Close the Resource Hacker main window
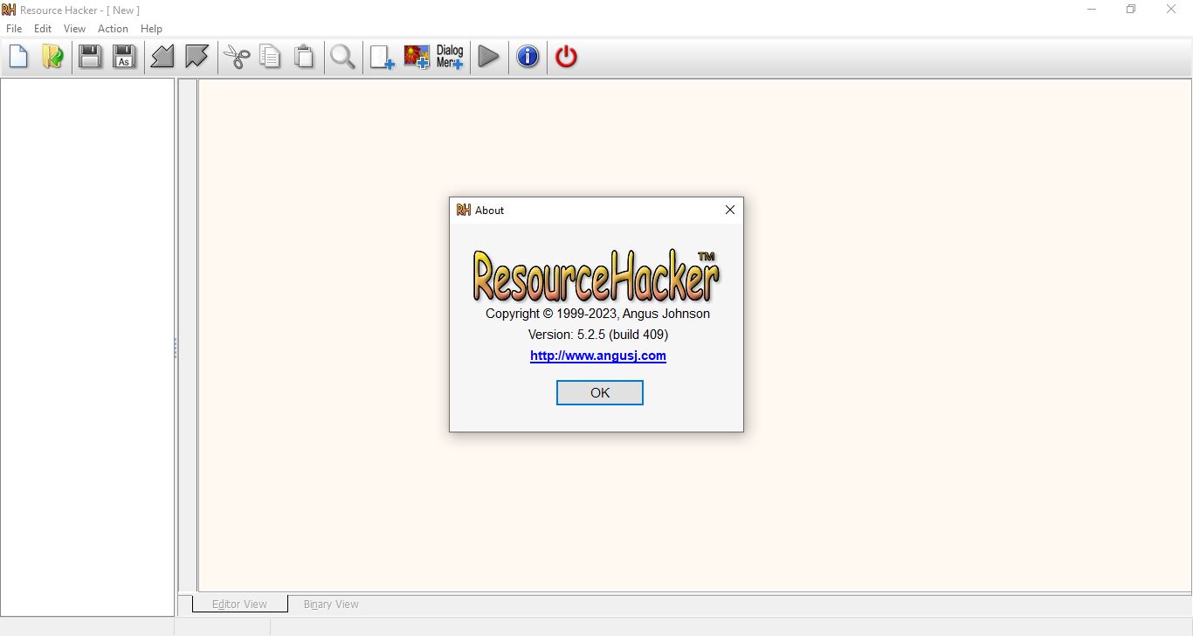The height and width of the screenshot is (636, 1193). [1172, 10]
